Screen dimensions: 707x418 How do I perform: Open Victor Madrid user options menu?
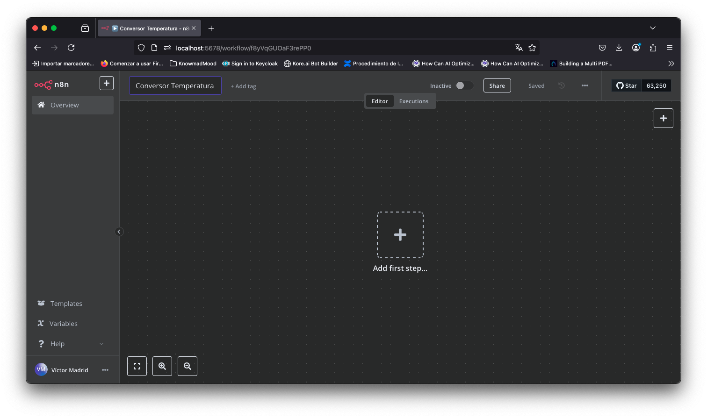click(105, 370)
